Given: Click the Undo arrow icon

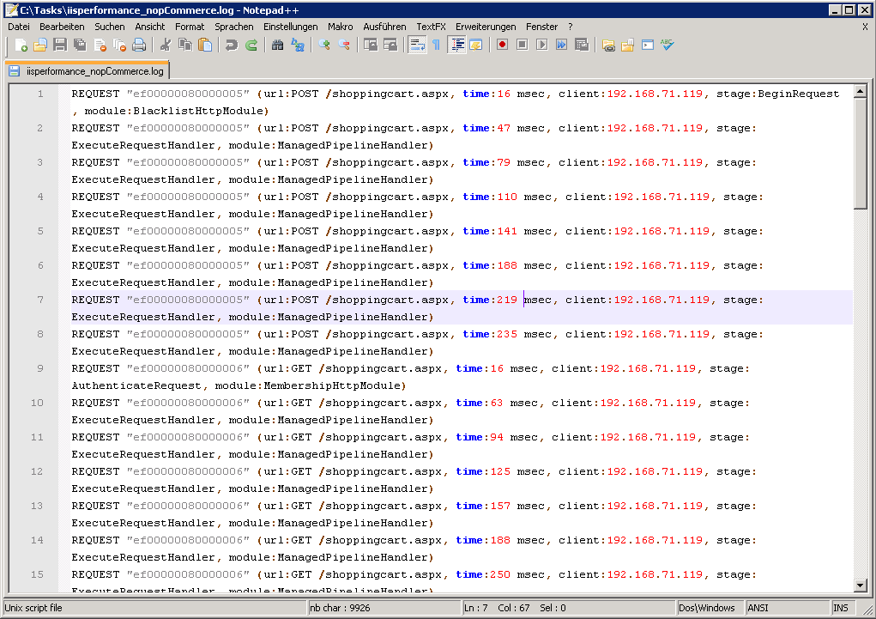Looking at the screenshot, I should coord(231,45).
